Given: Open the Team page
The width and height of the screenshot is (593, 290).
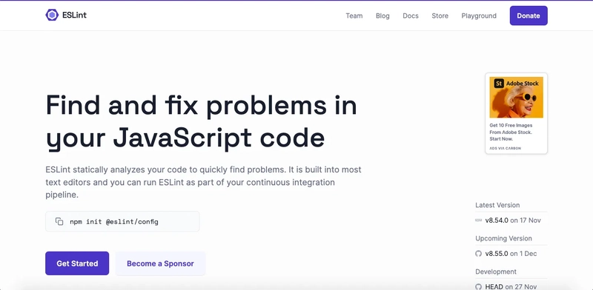Looking at the screenshot, I should (x=354, y=16).
